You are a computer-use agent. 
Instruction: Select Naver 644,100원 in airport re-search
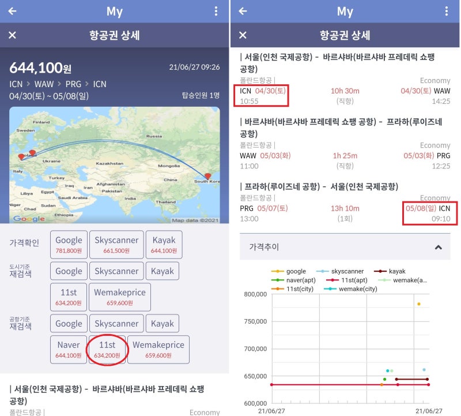(x=69, y=350)
